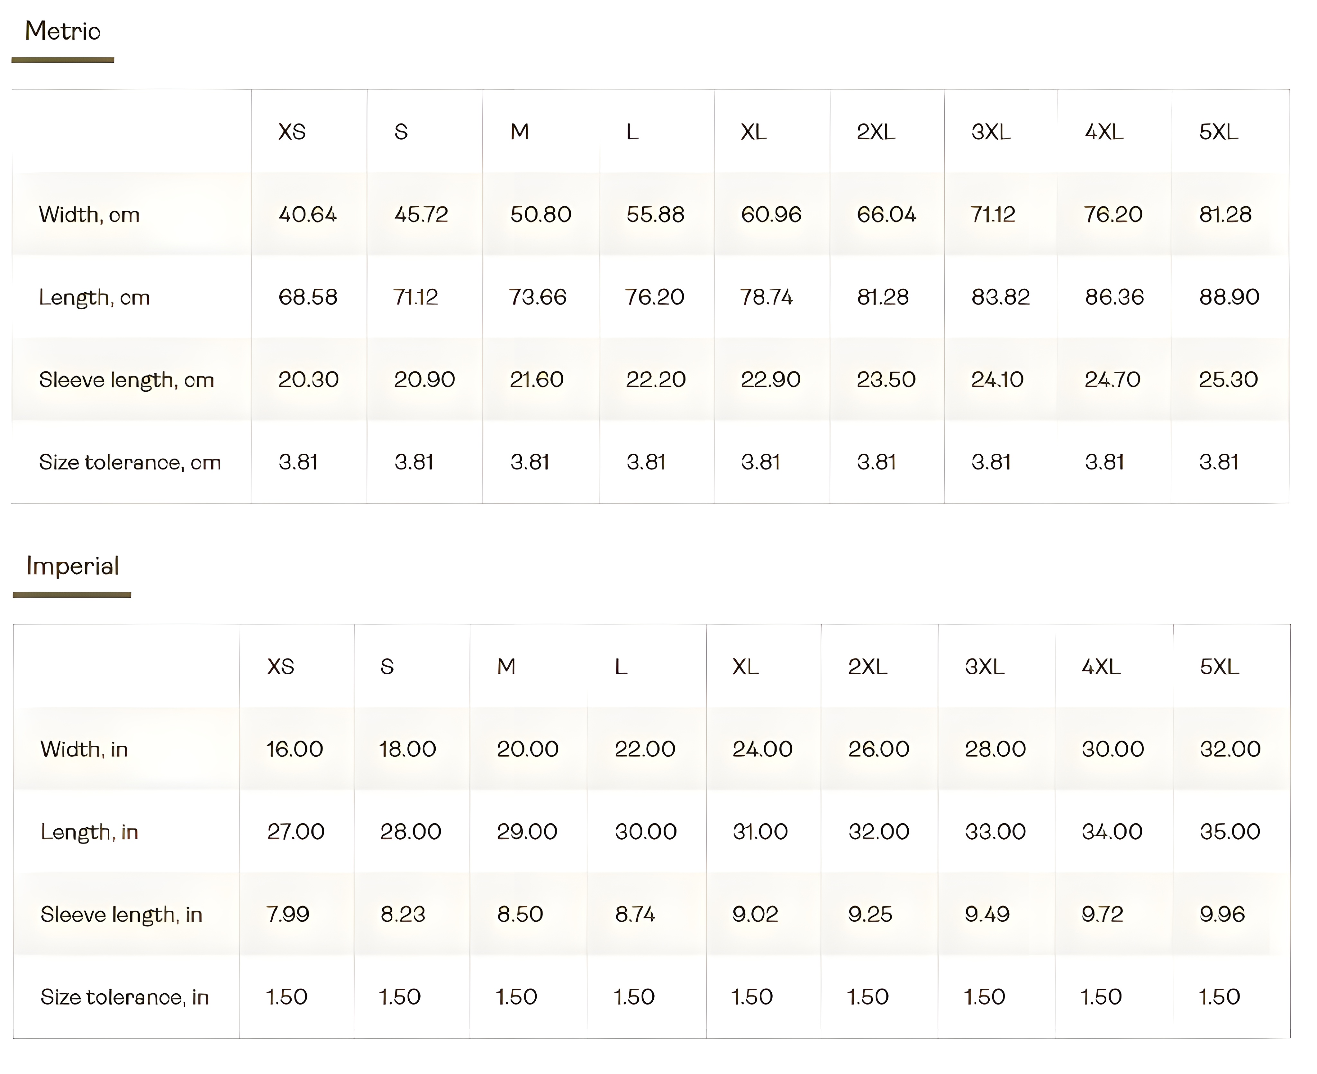Click the 'Size tolerance, in' row label
Image resolution: width=1317 pixels, height=1074 pixels.
pos(124,997)
